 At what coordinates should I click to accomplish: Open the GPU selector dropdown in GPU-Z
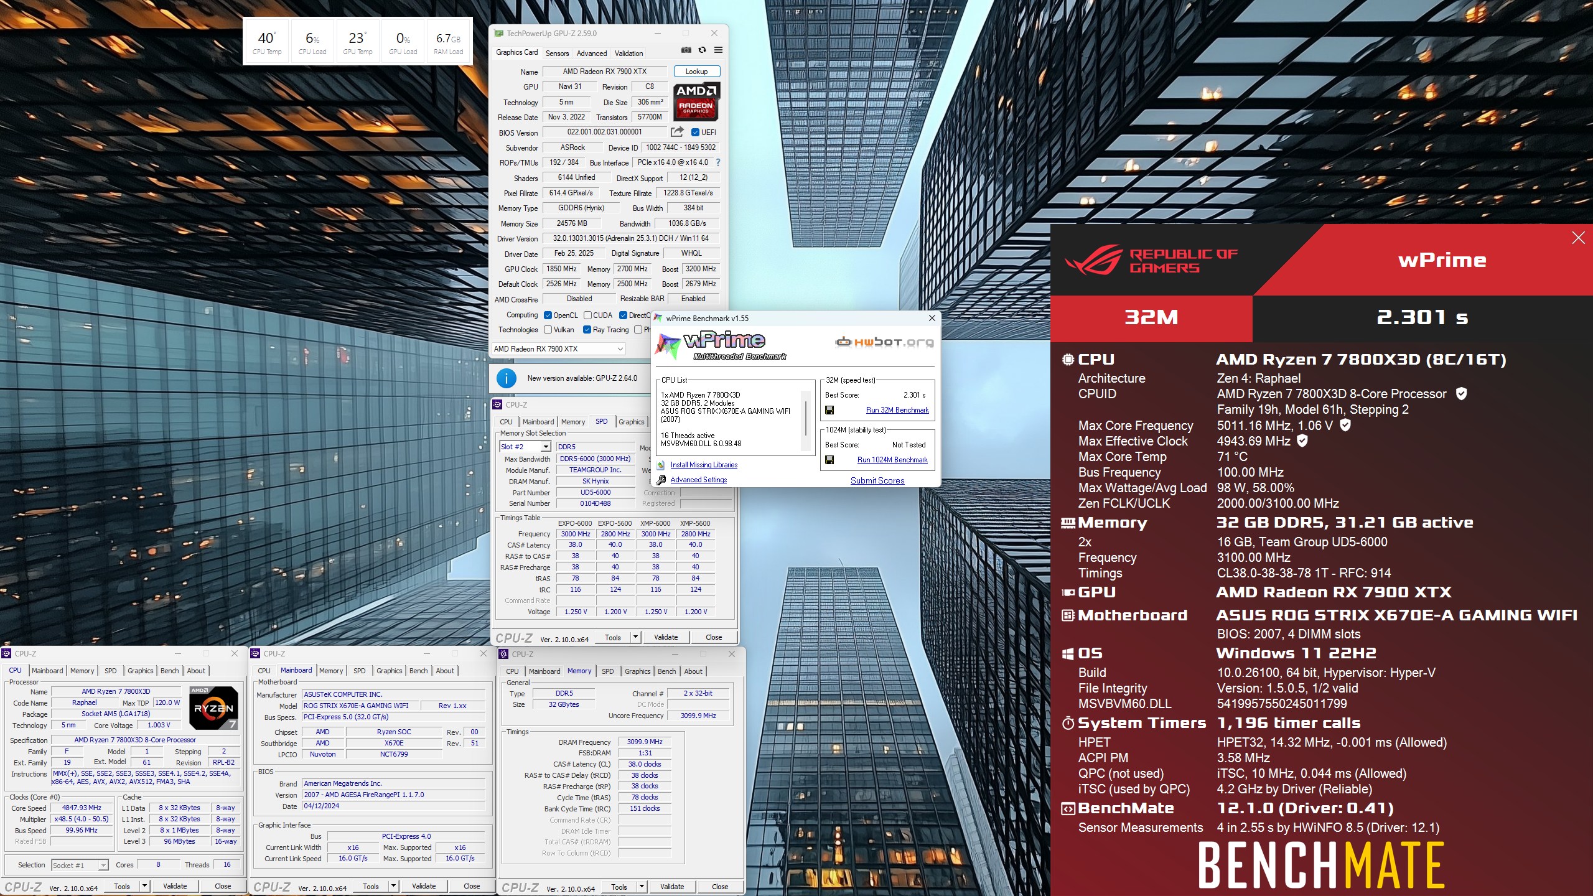(x=558, y=349)
